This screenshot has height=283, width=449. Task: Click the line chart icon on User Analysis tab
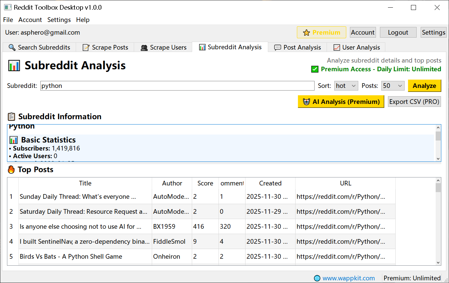(x=337, y=48)
